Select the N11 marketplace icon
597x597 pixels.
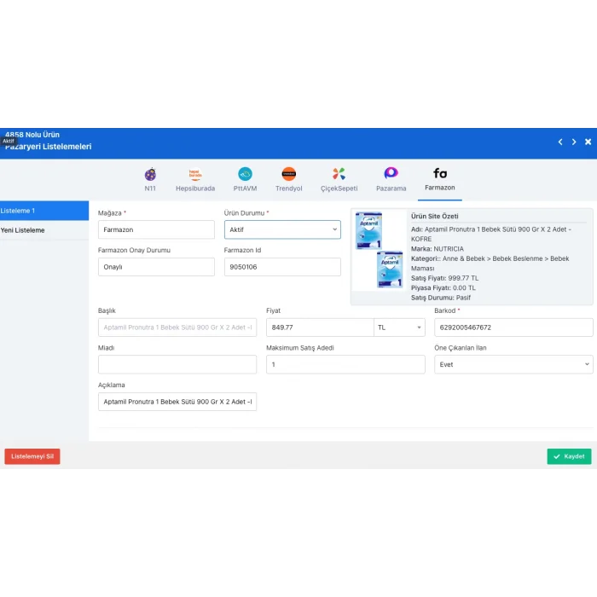pyautogui.click(x=150, y=174)
